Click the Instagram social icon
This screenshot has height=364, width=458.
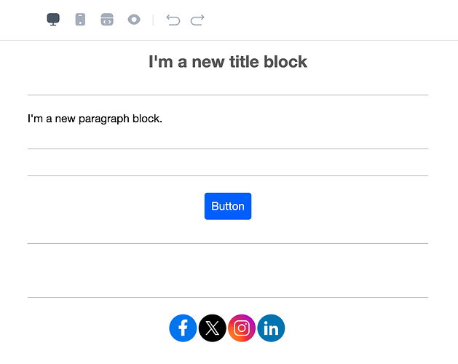pos(242,328)
